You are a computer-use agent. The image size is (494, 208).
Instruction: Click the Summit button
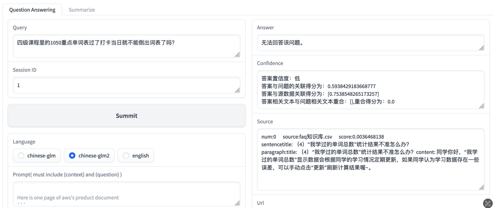127,116
